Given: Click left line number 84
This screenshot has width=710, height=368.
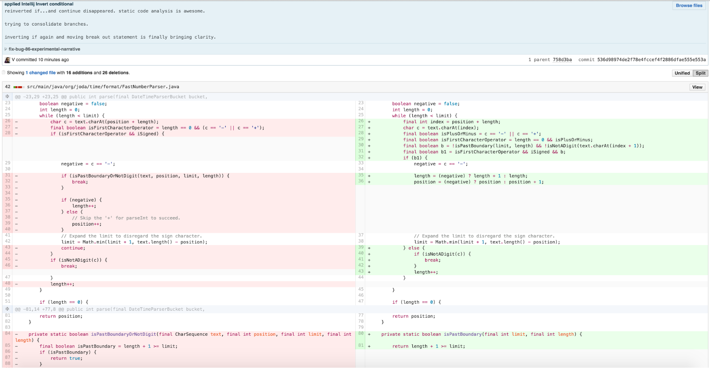Looking at the screenshot, I should coord(7,334).
